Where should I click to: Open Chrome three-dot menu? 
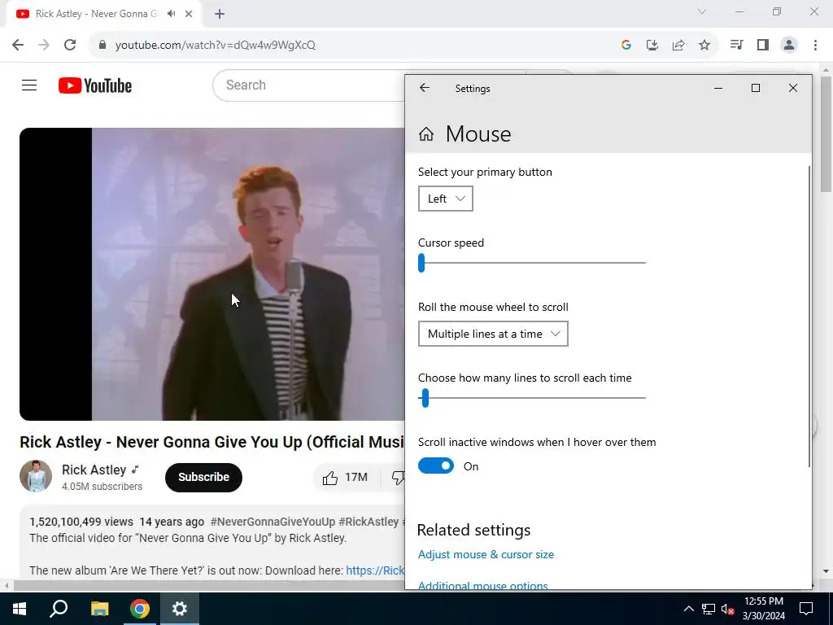815,46
